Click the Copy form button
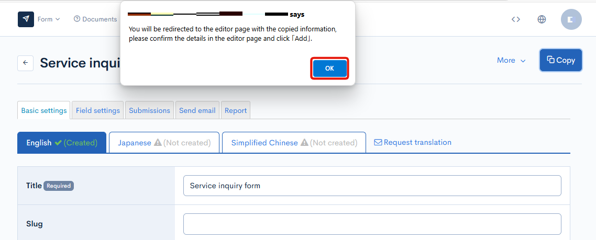The image size is (596, 240). (560, 60)
